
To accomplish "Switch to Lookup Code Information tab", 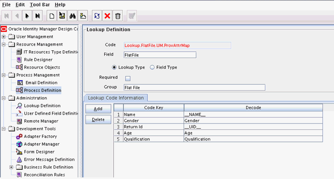I will click(116, 98).
